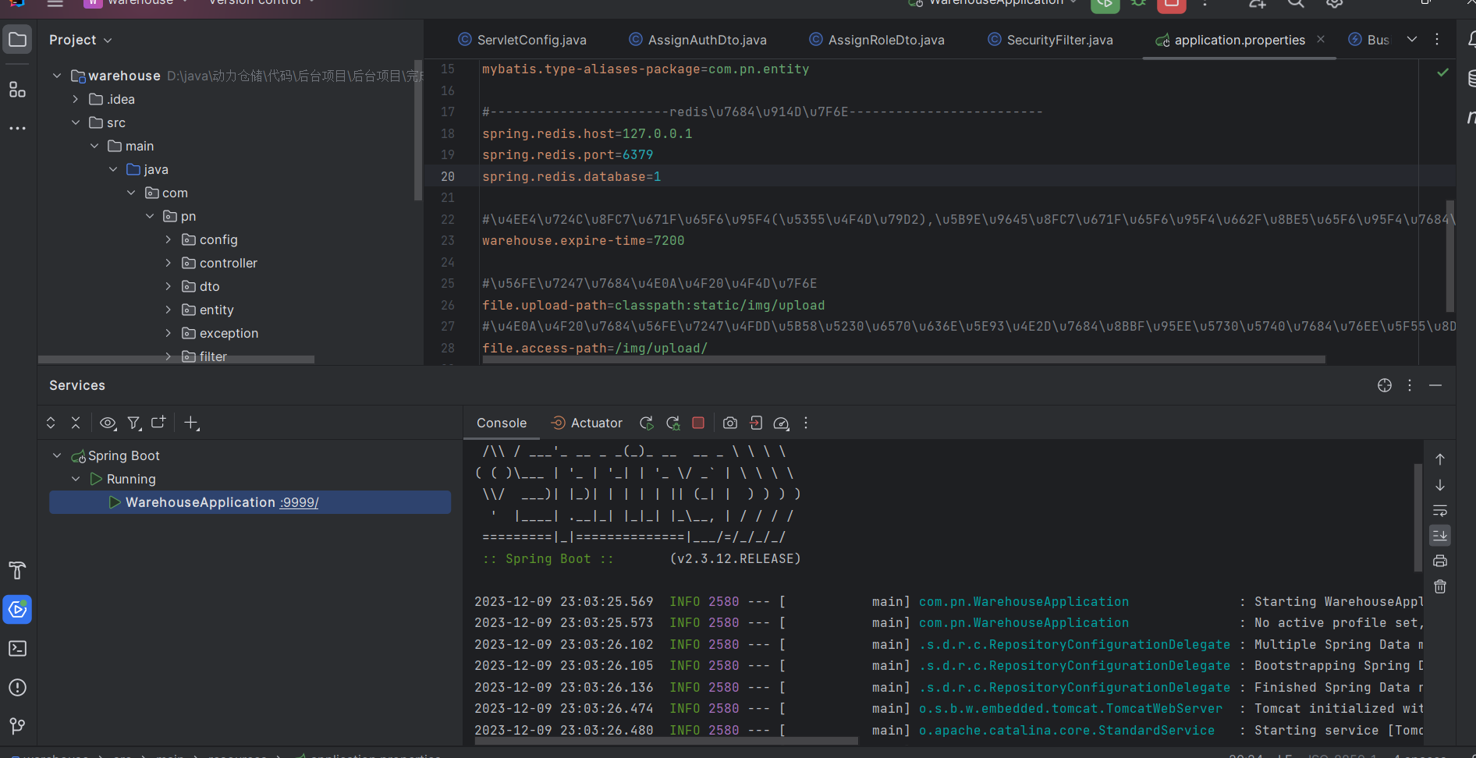Toggle Services view options eye icon
This screenshot has width=1476, height=758.
108,423
